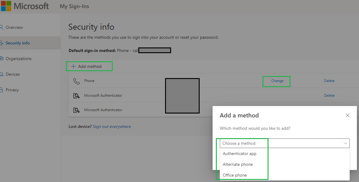Viewport: 359px width, 182px height.
Task: Delete the first Microsoft Authenticator entry
Action: [329, 95]
